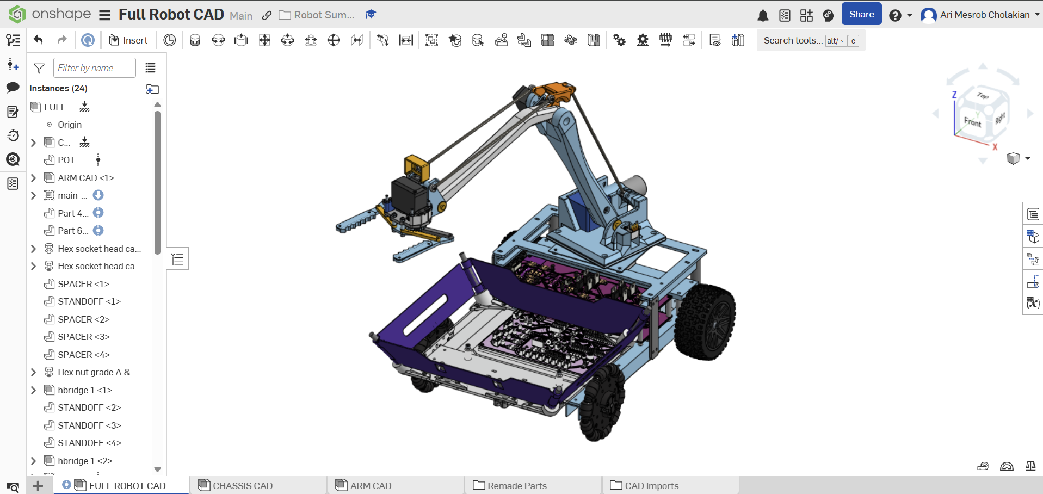Click the Undo arrow in the toolbar
Screen dimensions: 1043x494
38,40
